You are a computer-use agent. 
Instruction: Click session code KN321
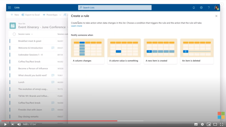[x=60, y=48]
